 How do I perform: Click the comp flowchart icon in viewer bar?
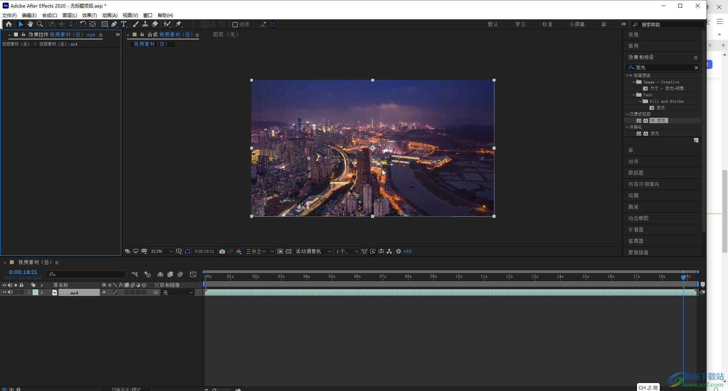389,252
